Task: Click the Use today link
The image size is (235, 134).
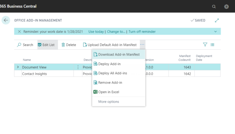Action: pos(96,31)
